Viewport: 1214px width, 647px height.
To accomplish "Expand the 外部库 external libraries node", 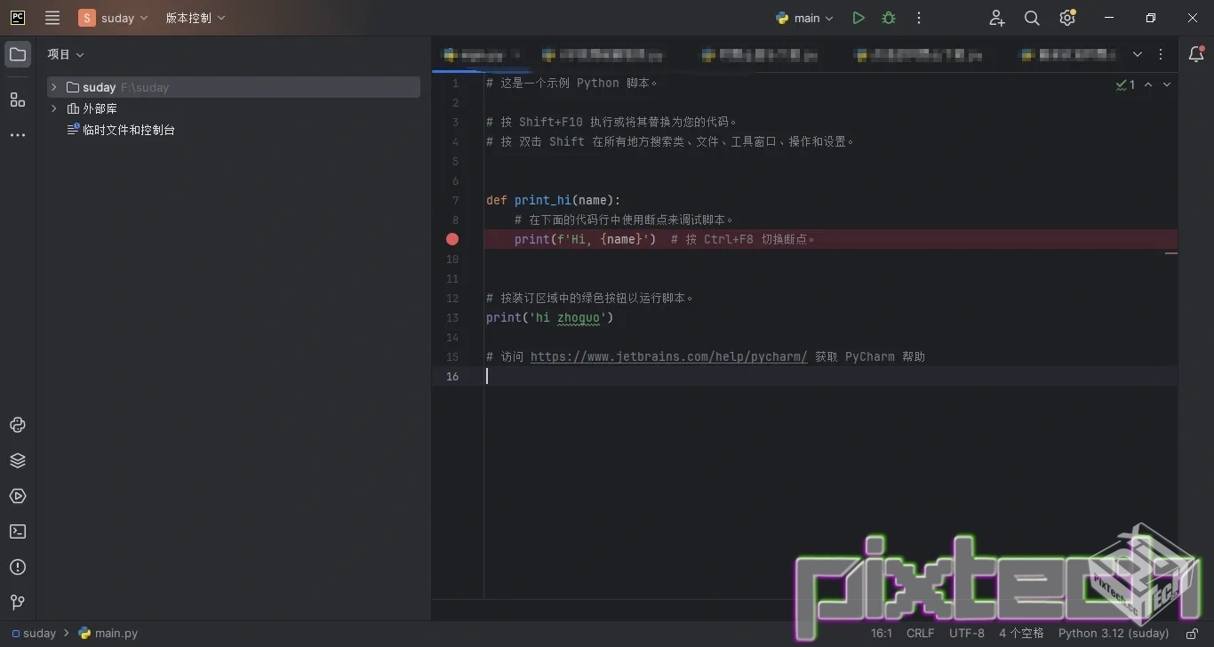I will (x=54, y=108).
